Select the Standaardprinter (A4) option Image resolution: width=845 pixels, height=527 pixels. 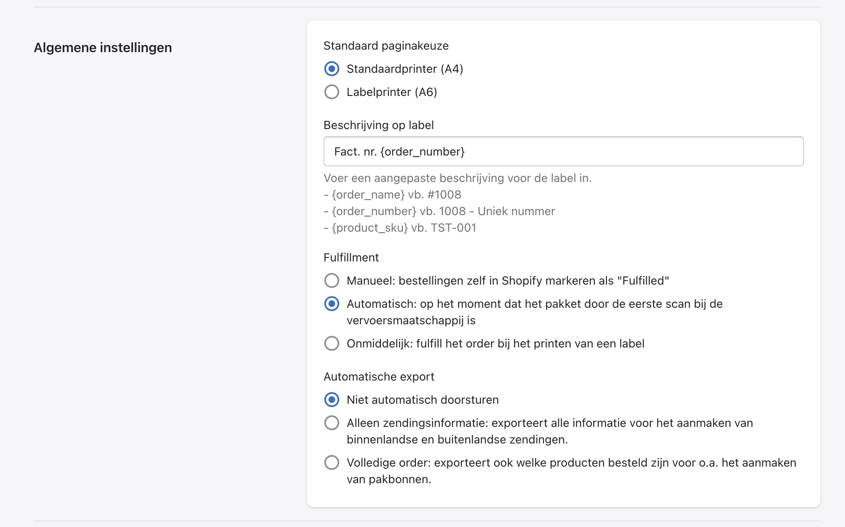point(331,69)
